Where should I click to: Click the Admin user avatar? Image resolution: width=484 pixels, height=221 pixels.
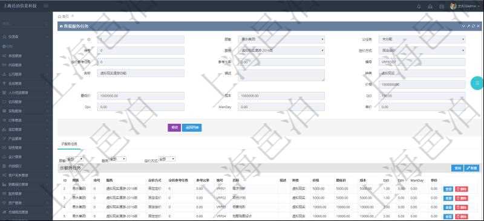coord(453,6)
